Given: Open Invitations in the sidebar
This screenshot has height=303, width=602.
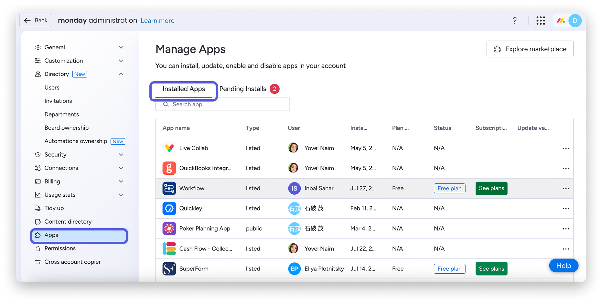Looking at the screenshot, I should 58,101.
